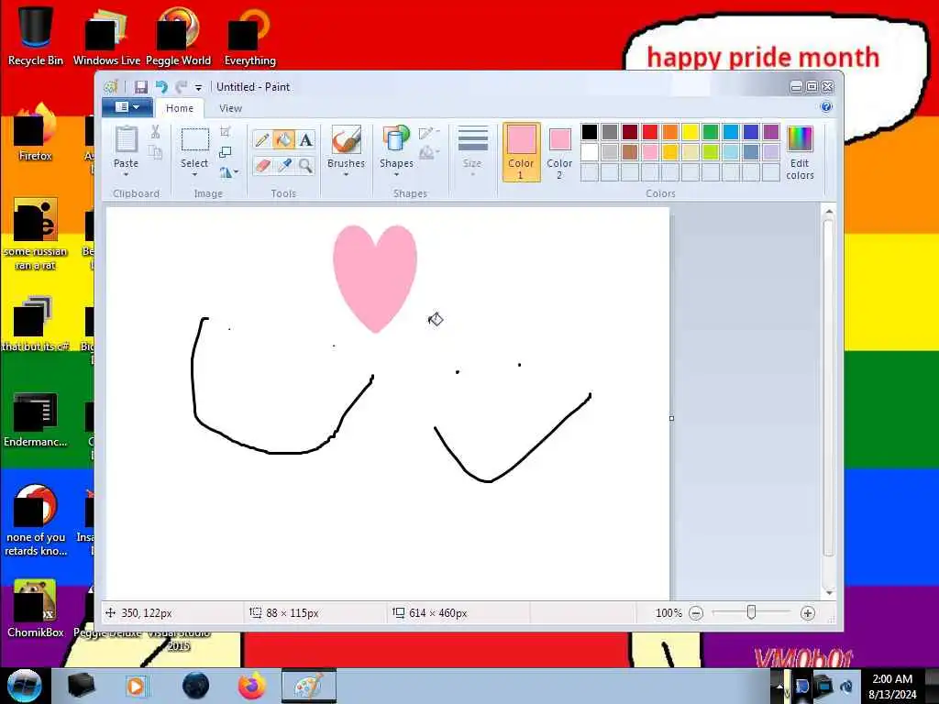Click the Cut scissors icon
This screenshot has width=939, height=704.
pos(155,132)
